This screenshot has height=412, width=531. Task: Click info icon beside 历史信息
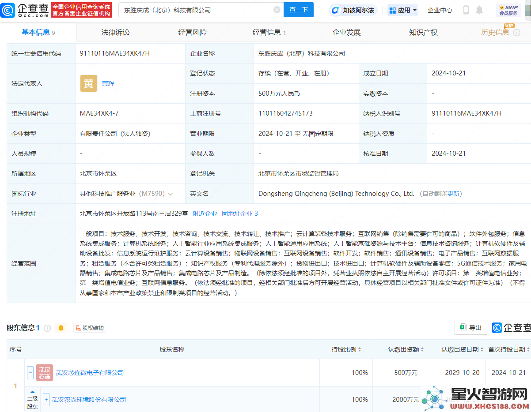click(516, 33)
